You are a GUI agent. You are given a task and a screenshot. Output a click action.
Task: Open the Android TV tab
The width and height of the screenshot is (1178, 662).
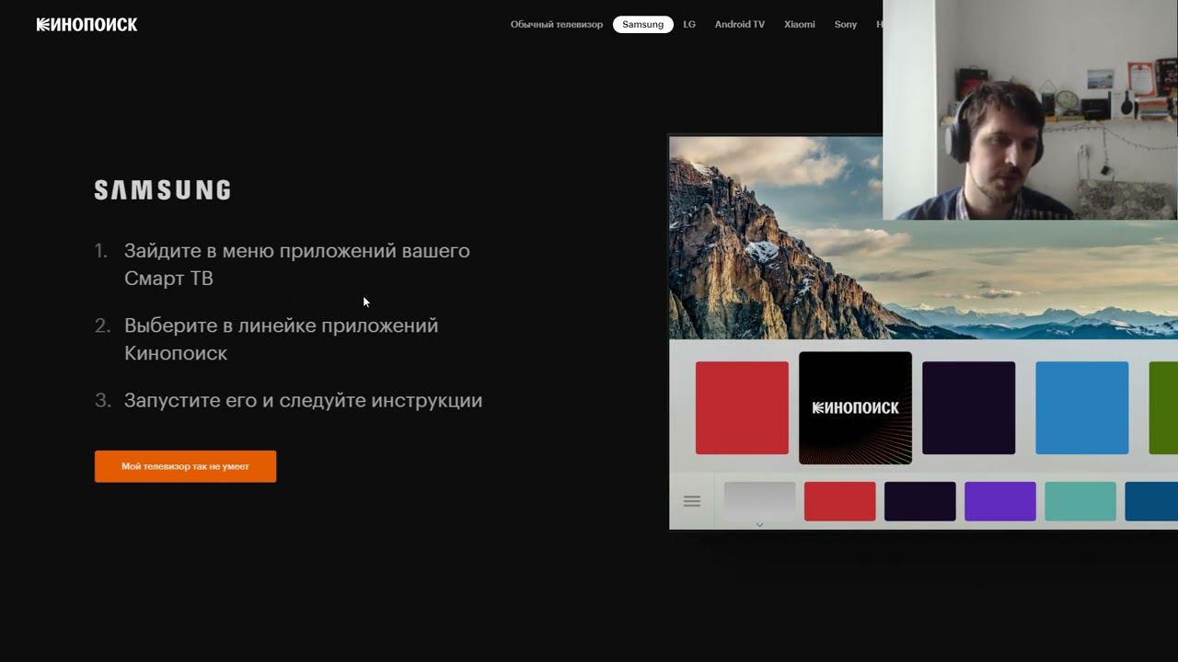tap(740, 25)
